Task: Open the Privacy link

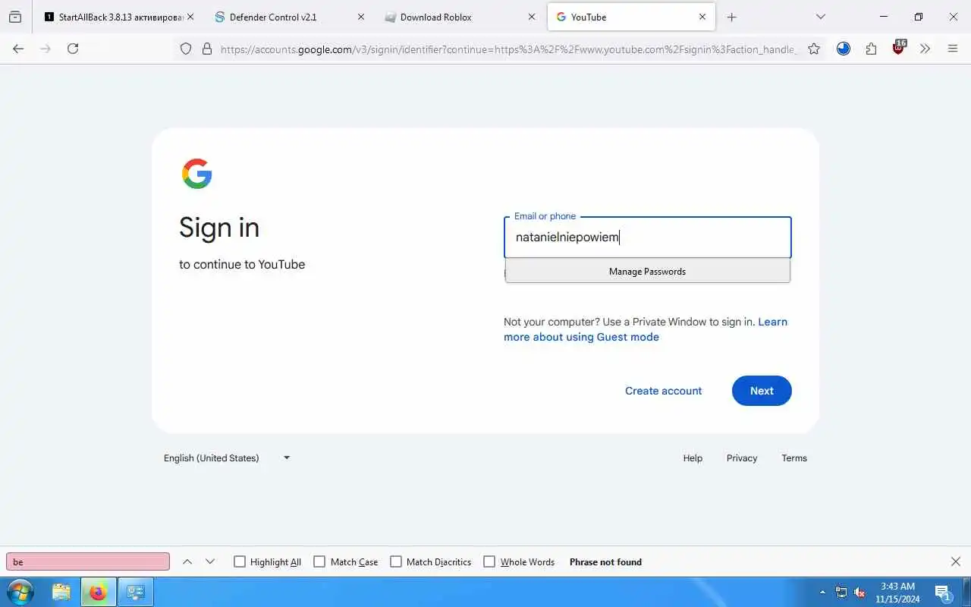Action: 742,458
